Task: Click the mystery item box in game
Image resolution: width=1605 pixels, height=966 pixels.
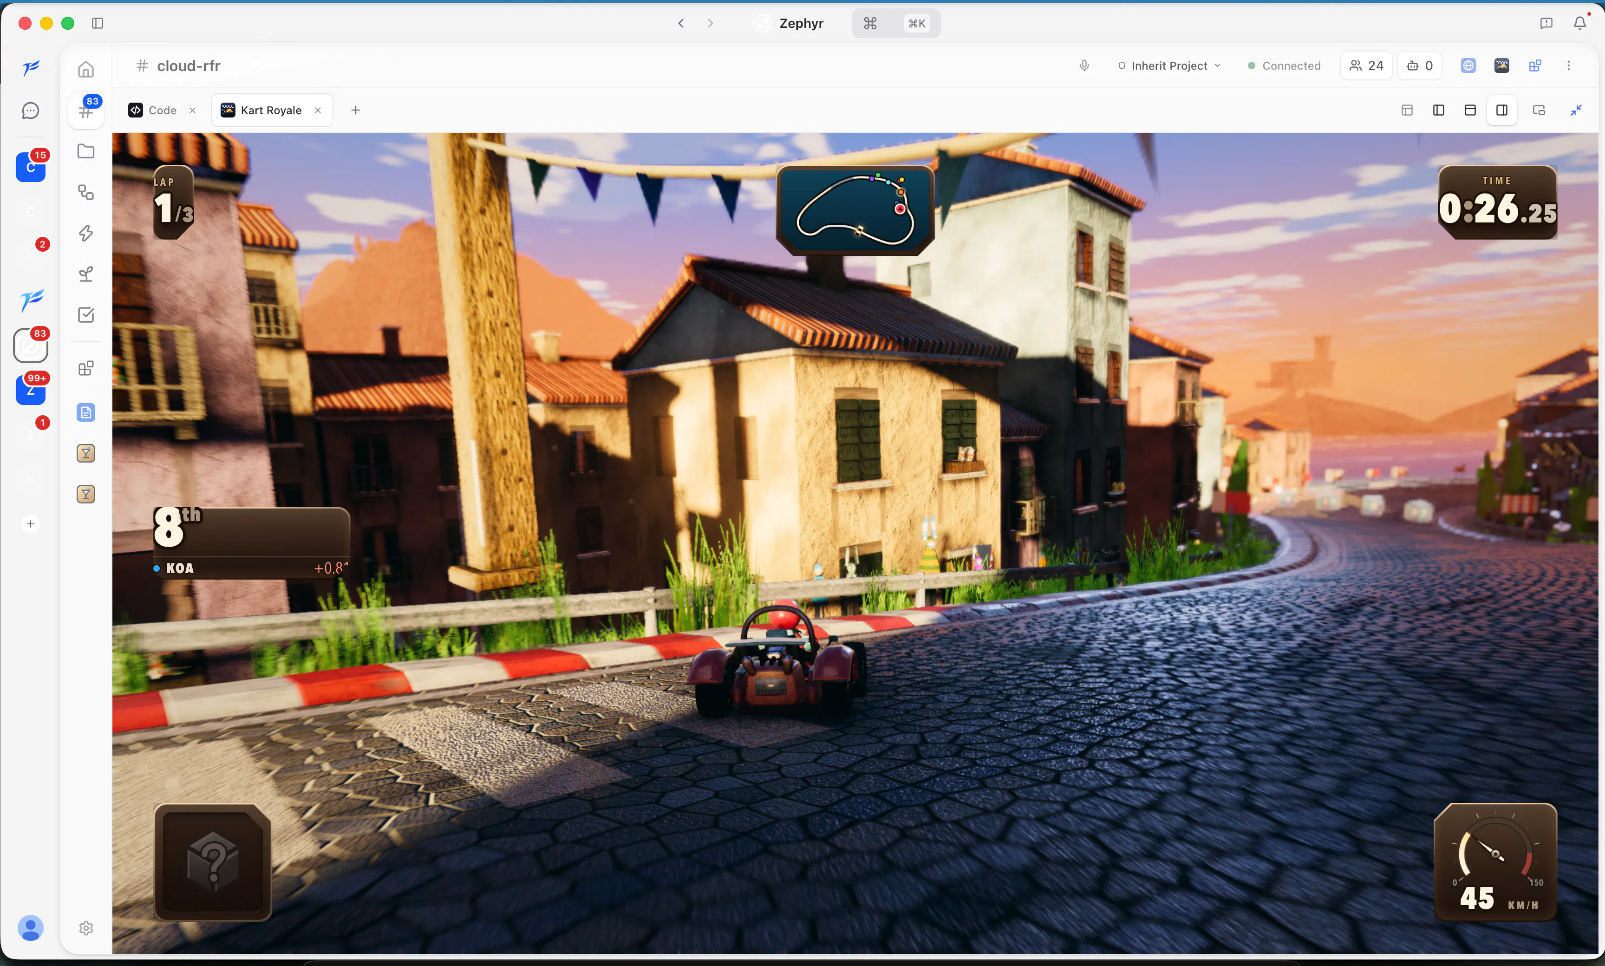Action: [x=213, y=862]
